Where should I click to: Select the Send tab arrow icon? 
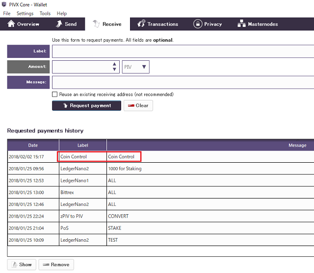coord(58,24)
